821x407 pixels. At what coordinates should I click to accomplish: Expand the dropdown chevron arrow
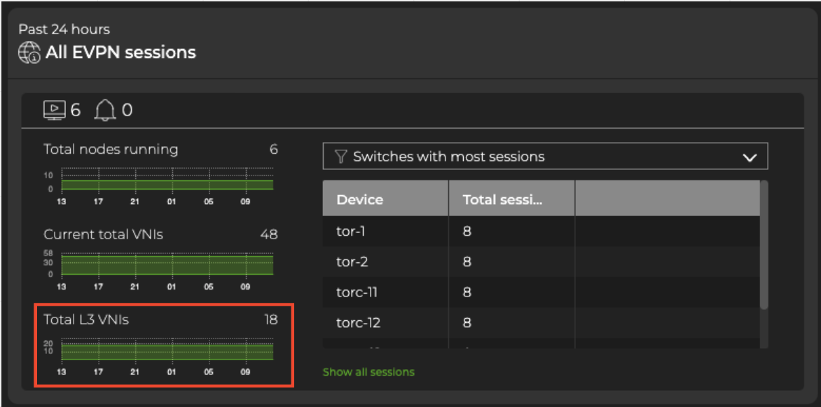750,157
